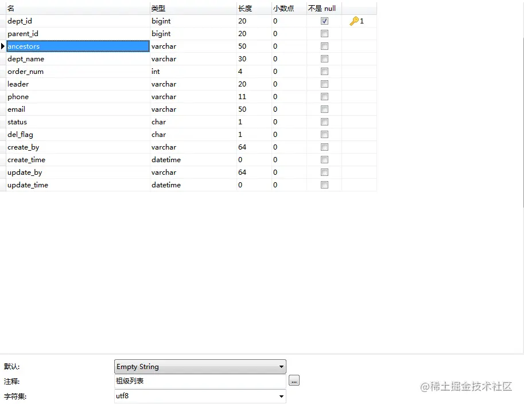Uncheck the not-null checkbox for dept_id

pos(324,21)
